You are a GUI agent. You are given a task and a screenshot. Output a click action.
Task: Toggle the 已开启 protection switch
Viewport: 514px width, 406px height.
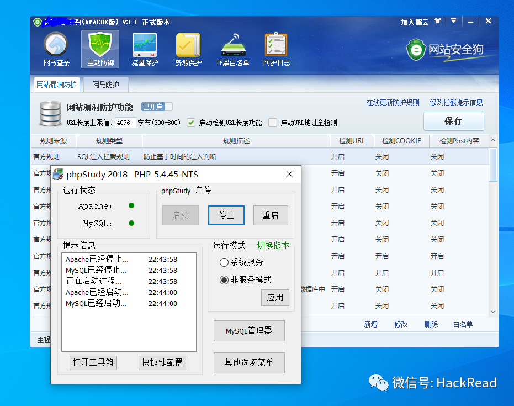tap(157, 107)
